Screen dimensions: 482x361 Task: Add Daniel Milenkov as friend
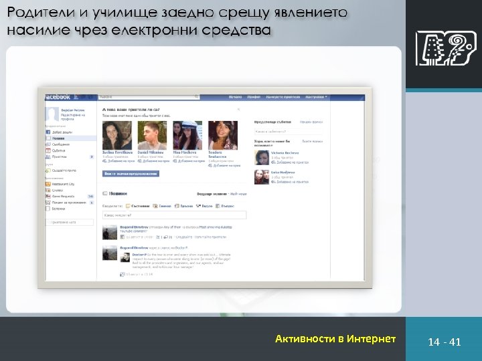coord(154,161)
